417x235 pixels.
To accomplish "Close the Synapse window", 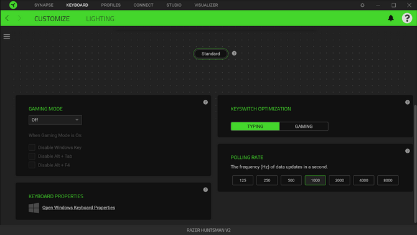I will 409,5.
